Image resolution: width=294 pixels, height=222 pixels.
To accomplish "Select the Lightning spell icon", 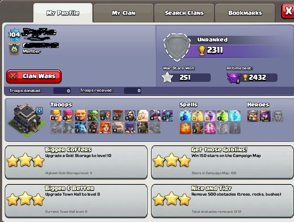I will (185, 116).
